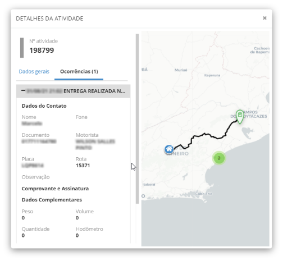The image size is (283, 261).
Task: Click the activity number 198799
Action: (42, 50)
